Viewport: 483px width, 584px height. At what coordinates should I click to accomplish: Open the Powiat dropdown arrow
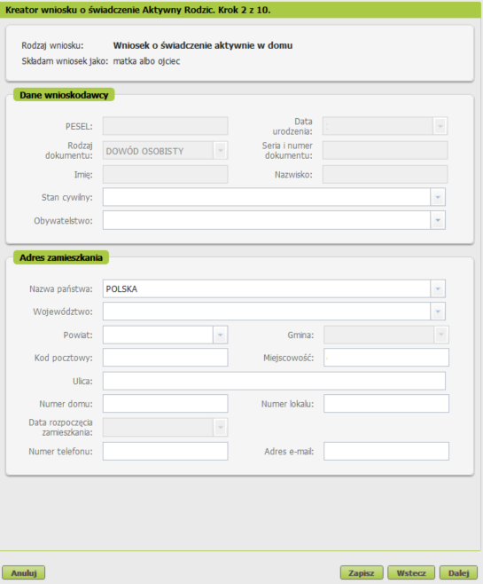click(x=220, y=335)
